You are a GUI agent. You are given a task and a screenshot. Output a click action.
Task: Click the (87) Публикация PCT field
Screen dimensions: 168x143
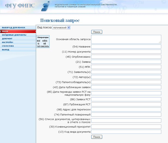click(126, 104)
